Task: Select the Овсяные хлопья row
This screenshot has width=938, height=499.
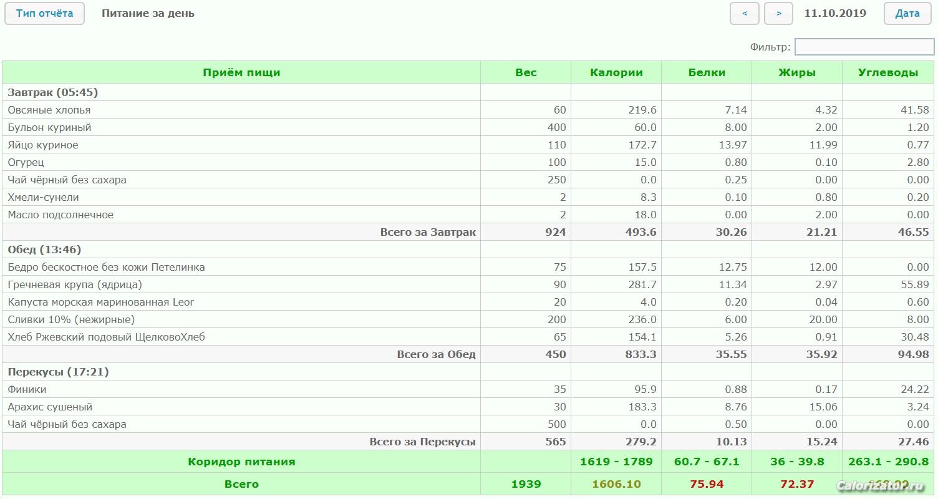Action: [468, 110]
